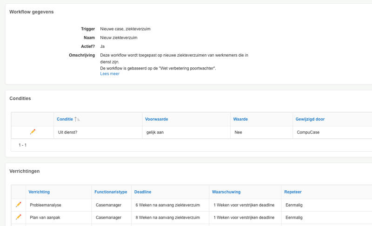Click the 'Omschrijving' label
This screenshot has height=226, width=372.
82,55
